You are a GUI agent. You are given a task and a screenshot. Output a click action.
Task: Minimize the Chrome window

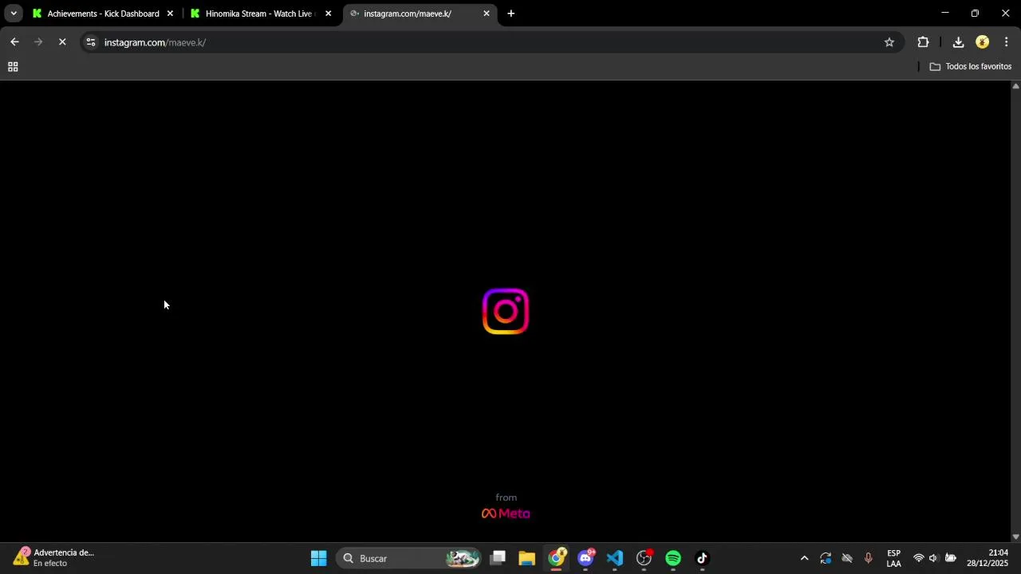click(x=945, y=14)
